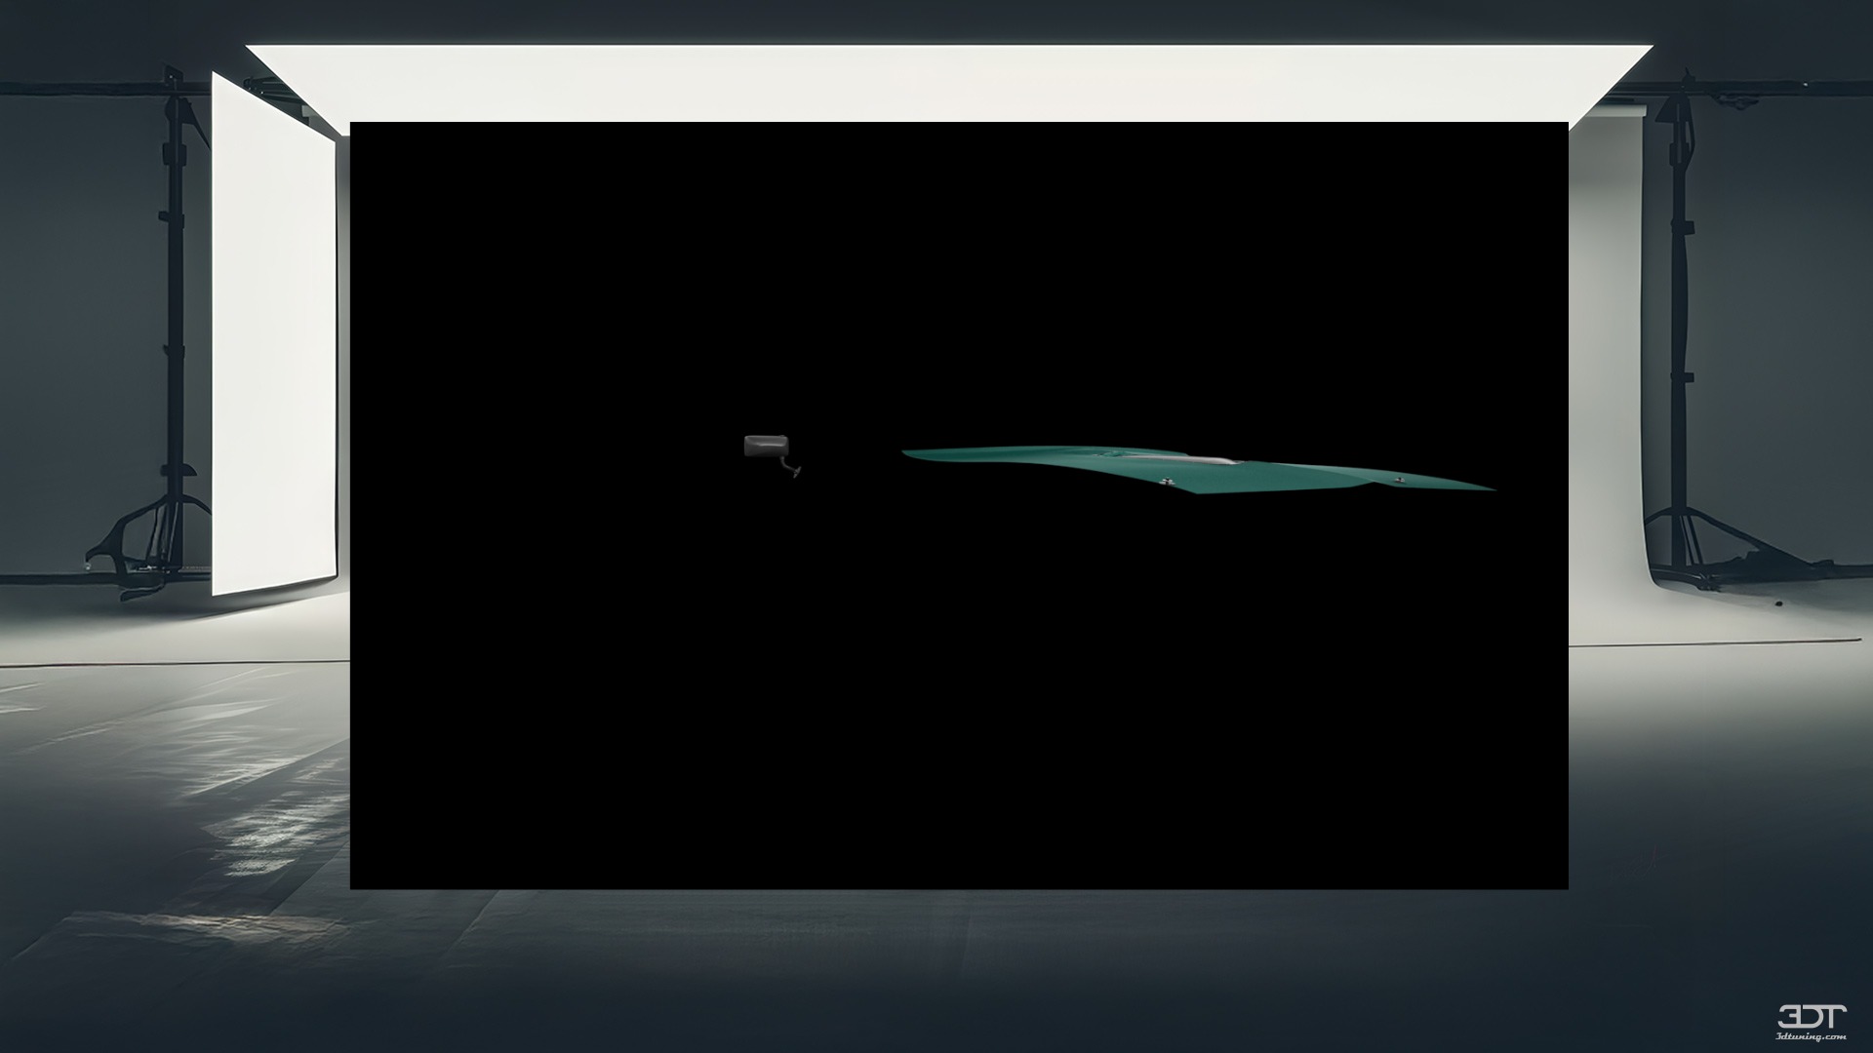Click the white backdrop paper on right
Image resolution: width=1873 pixels, height=1053 pixels.
[x=1605, y=390]
